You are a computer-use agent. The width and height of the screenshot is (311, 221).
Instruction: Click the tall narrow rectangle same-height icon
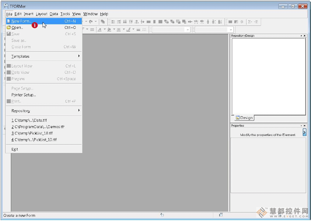pos(155,22)
